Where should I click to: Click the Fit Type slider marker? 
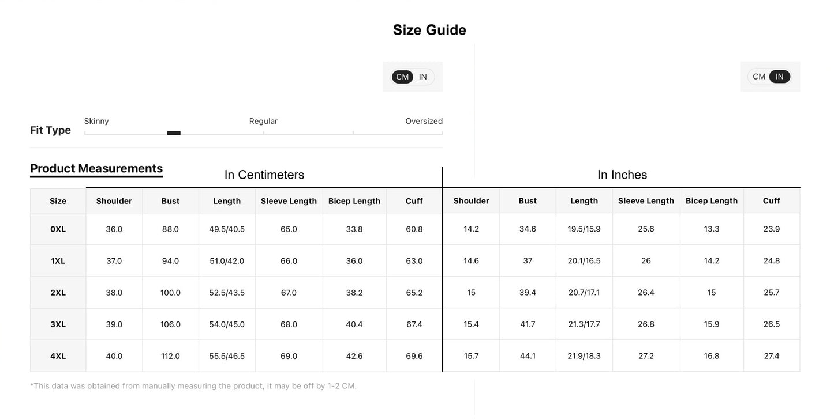point(174,133)
